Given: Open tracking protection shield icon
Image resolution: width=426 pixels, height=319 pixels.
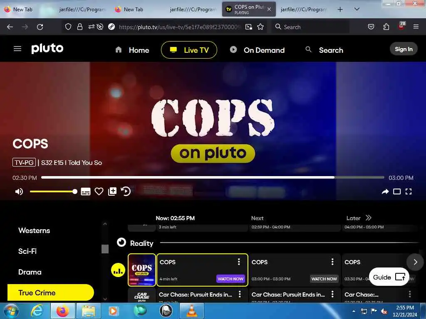Looking at the screenshot, I should pos(68,27).
